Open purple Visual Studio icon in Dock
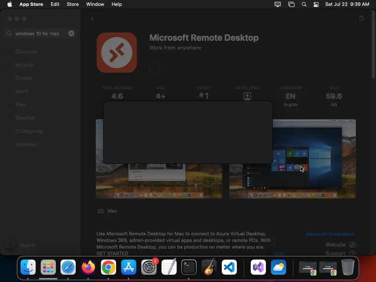376x282 pixels. tap(258, 267)
